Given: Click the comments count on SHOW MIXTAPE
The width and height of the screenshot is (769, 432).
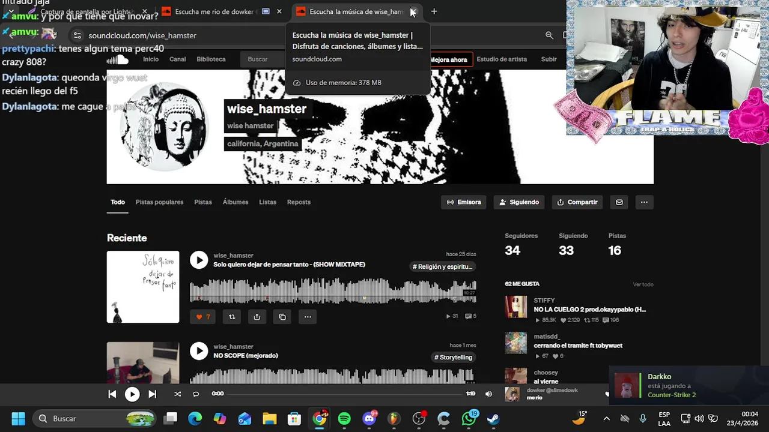Looking at the screenshot, I should tap(470, 316).
